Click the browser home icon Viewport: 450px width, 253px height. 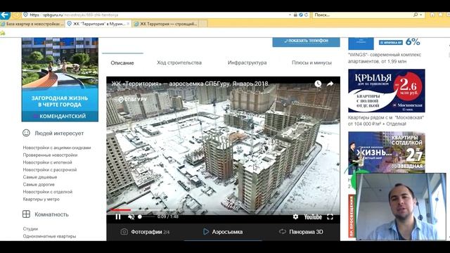[x=432, y=15]
